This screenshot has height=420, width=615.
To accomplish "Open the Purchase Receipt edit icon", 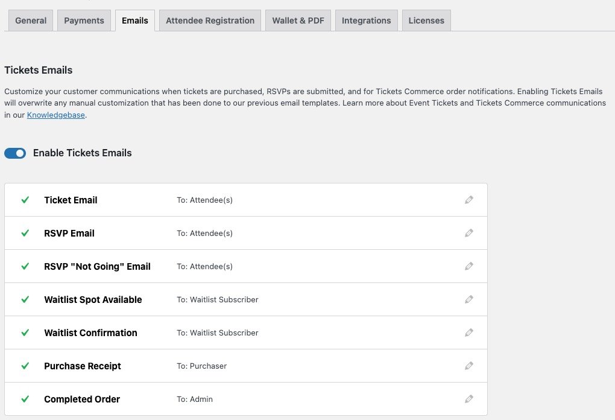I will coord(469,366).
